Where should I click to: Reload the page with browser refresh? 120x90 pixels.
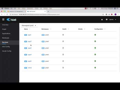(x=7, y=14)
